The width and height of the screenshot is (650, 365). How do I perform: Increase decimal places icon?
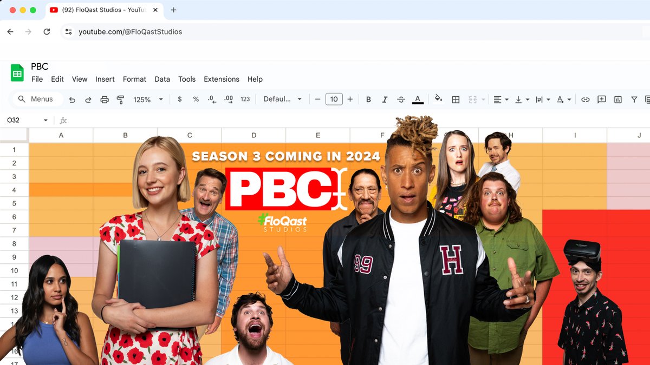click(x=229, y=99)
